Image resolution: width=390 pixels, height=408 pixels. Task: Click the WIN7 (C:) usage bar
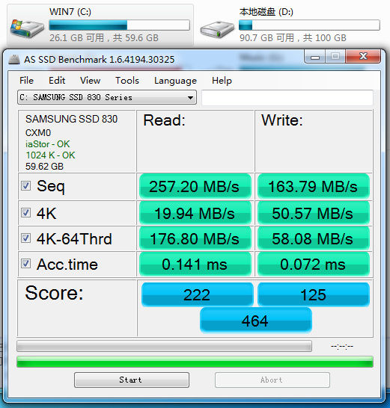(x=119, y=25)
